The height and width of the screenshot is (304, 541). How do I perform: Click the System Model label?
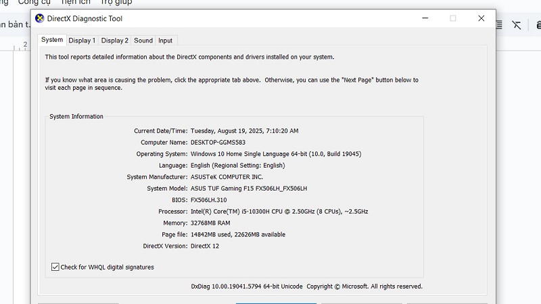pos(167,188)
